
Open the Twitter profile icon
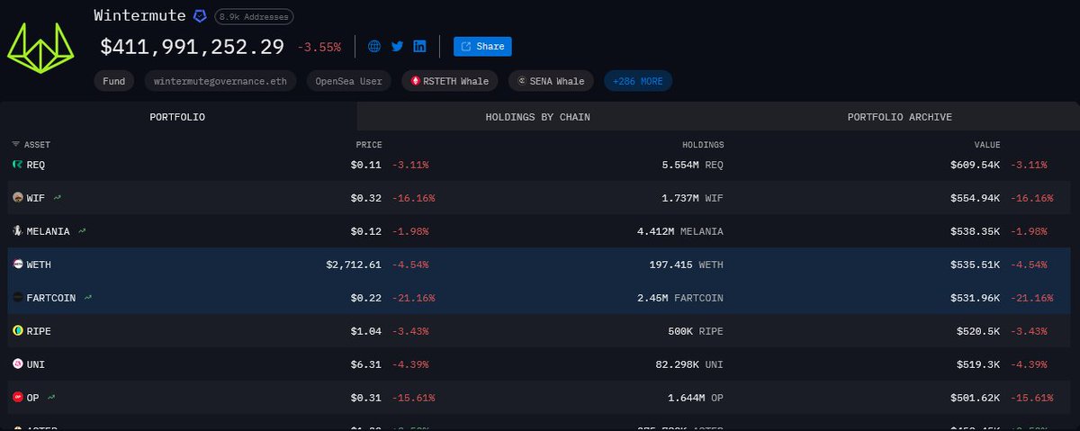pos(397,46)
